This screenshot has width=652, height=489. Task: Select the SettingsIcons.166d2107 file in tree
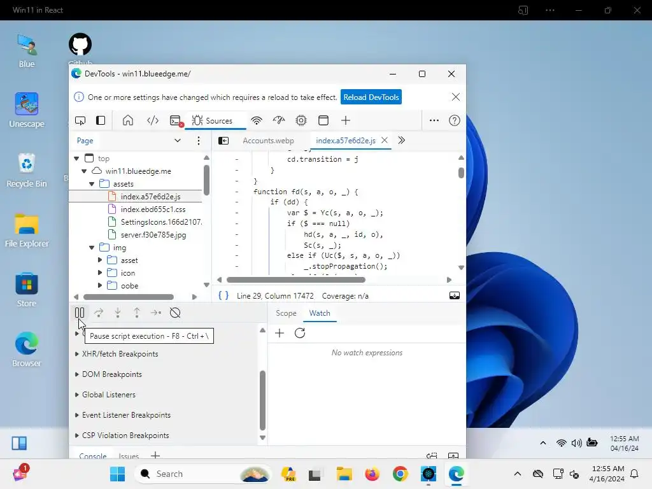tap(161, 222)
